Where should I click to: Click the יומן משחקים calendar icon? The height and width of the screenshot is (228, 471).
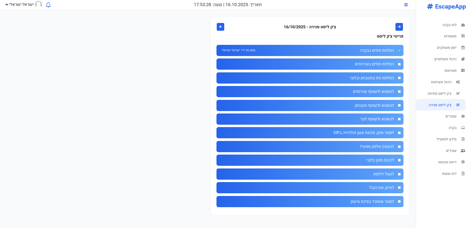point(463,48)
